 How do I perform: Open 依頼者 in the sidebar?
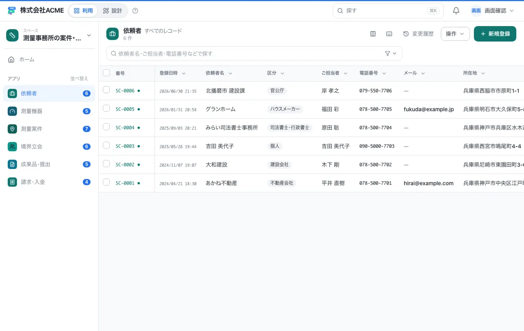coord(49,93)
